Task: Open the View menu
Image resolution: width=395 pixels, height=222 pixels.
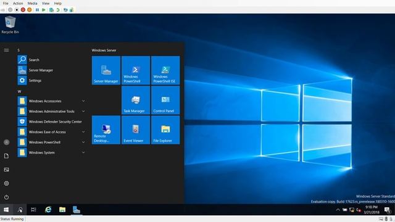Action: tap(46, 3)
